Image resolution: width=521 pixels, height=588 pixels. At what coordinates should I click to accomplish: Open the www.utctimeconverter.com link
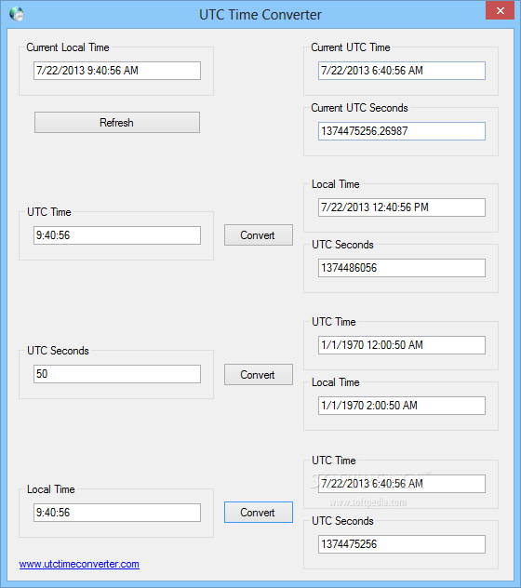(79, 564)
